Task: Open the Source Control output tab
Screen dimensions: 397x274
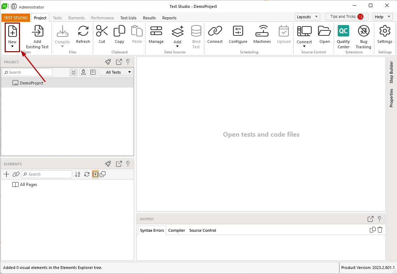Action: click(203, 230)
